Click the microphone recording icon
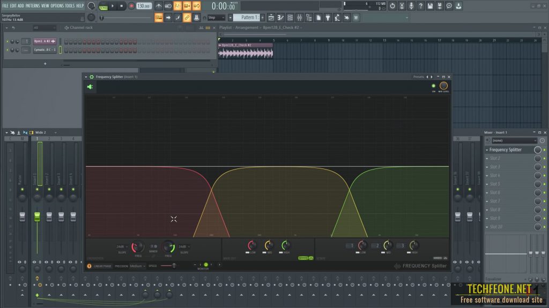The height and width of the screenshot is (308, 549). click(x=411, y=6)
